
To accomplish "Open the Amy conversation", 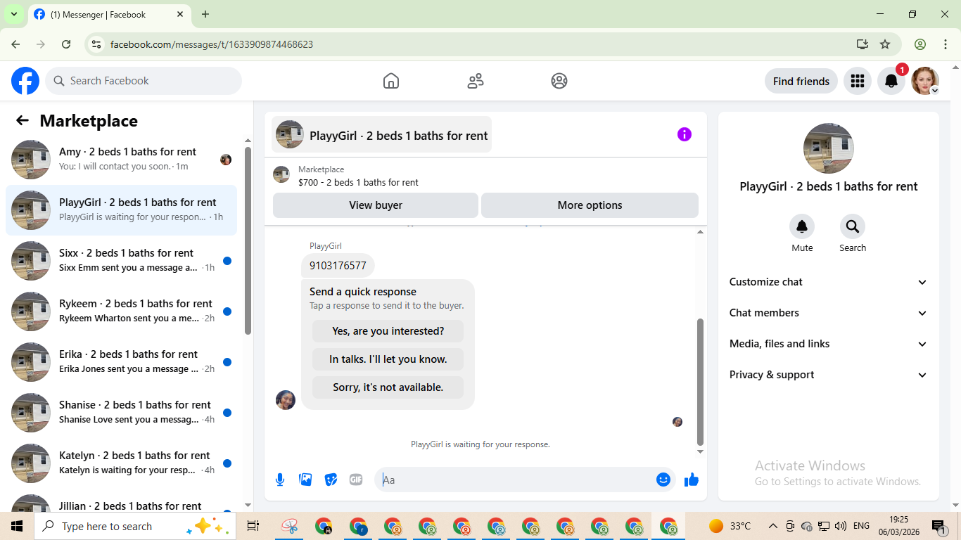I will [121, 160].
